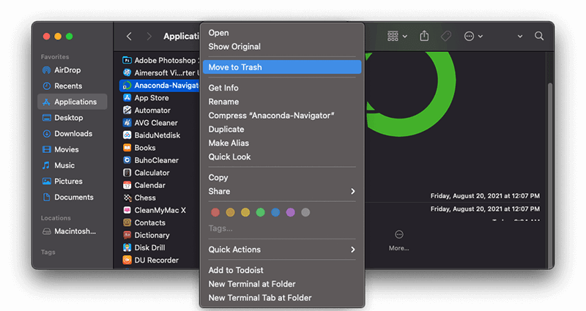This screenshot has height=311, width=586.
Task: Click the Documents sidebar icon
Action: [46, 197]
